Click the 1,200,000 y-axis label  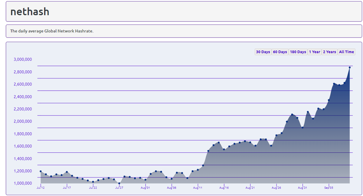[23, 171]
